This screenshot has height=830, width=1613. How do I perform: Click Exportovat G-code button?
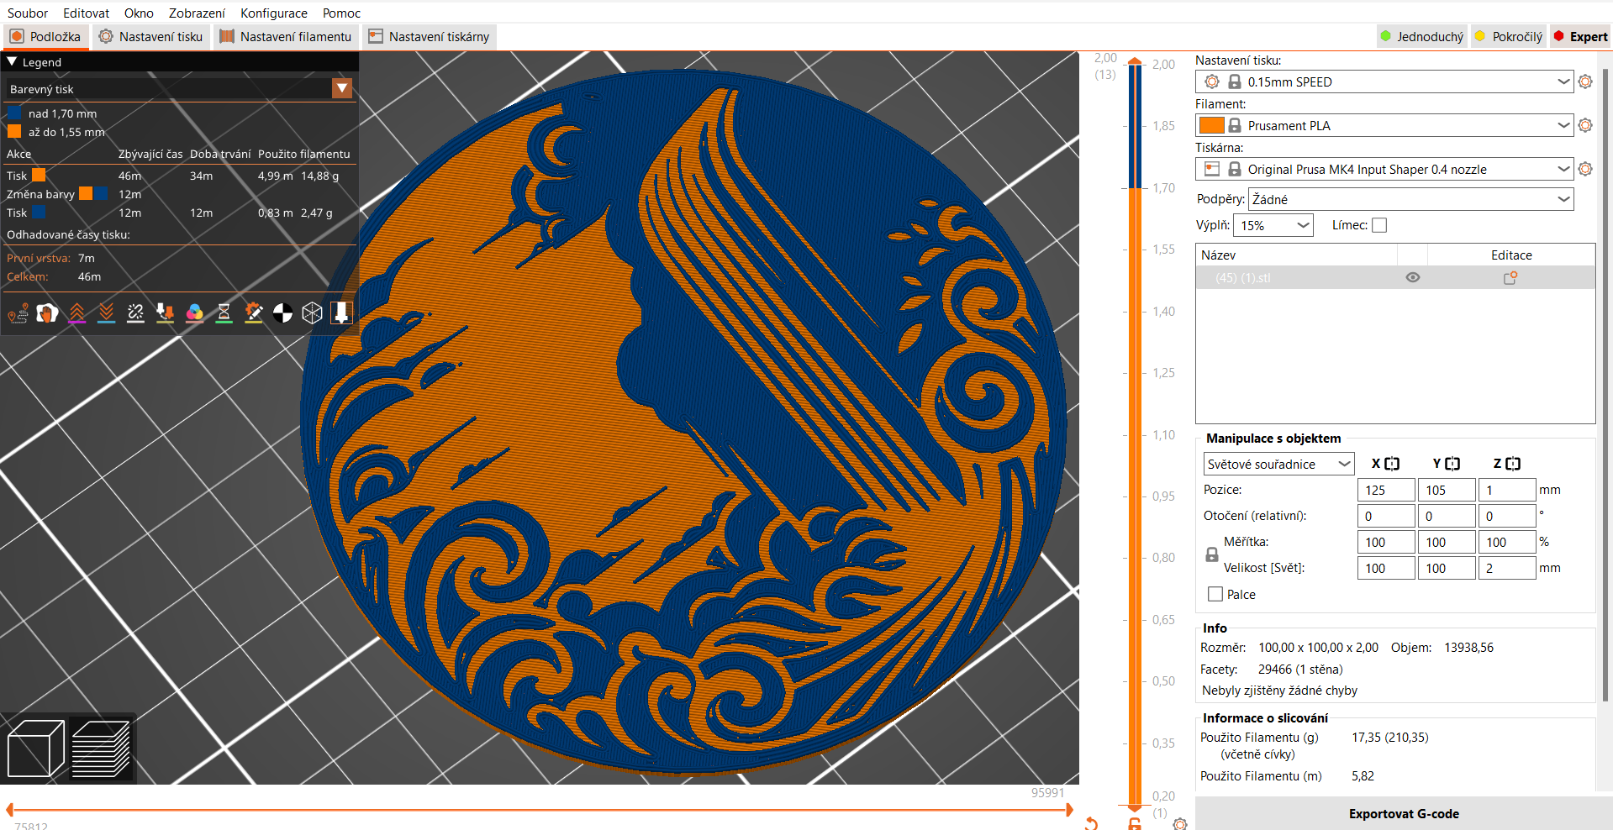[1404, 813]
